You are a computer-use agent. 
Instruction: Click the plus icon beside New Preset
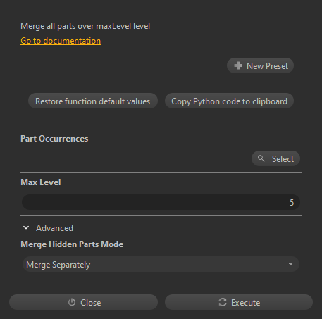coord(238,65)
